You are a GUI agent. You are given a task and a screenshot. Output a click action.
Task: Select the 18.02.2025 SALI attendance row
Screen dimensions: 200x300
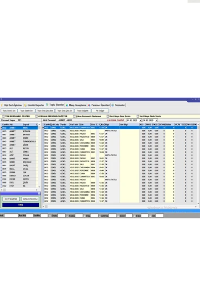pos(121,189)
